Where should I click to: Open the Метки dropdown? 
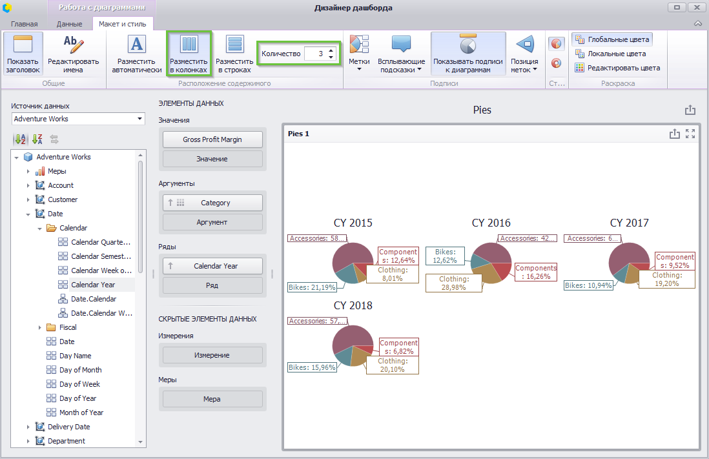click(x=359, y=54)
